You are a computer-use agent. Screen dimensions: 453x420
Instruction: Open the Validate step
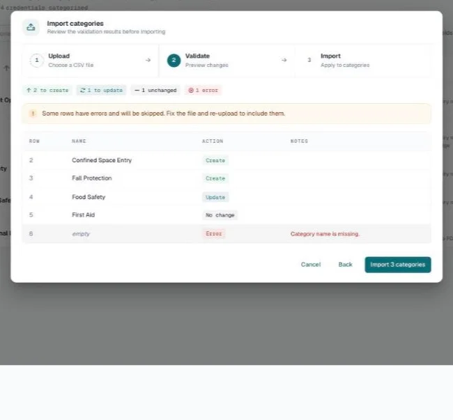tap(227, 61)
